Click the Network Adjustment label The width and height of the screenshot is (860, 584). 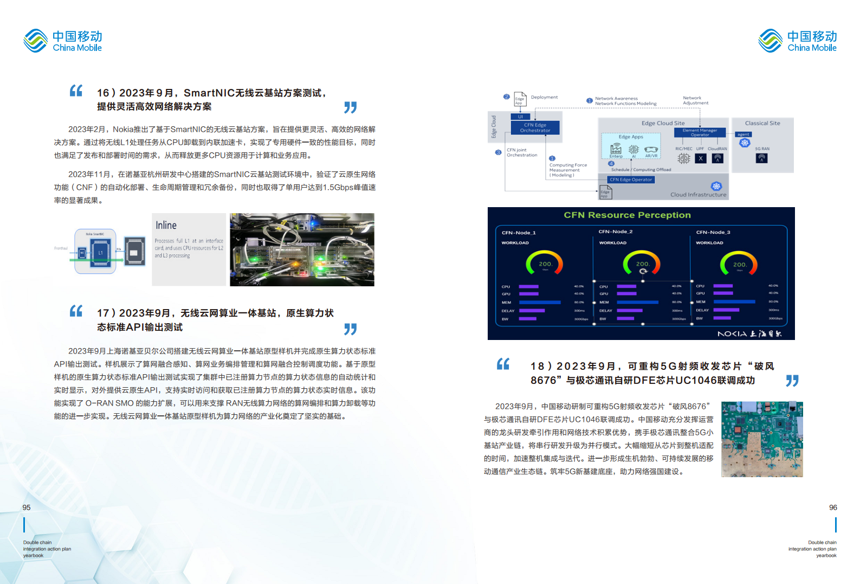(695, 100)
